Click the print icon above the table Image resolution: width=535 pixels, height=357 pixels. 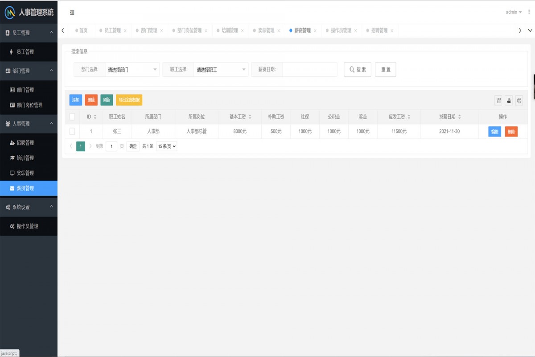coord(519,100)
